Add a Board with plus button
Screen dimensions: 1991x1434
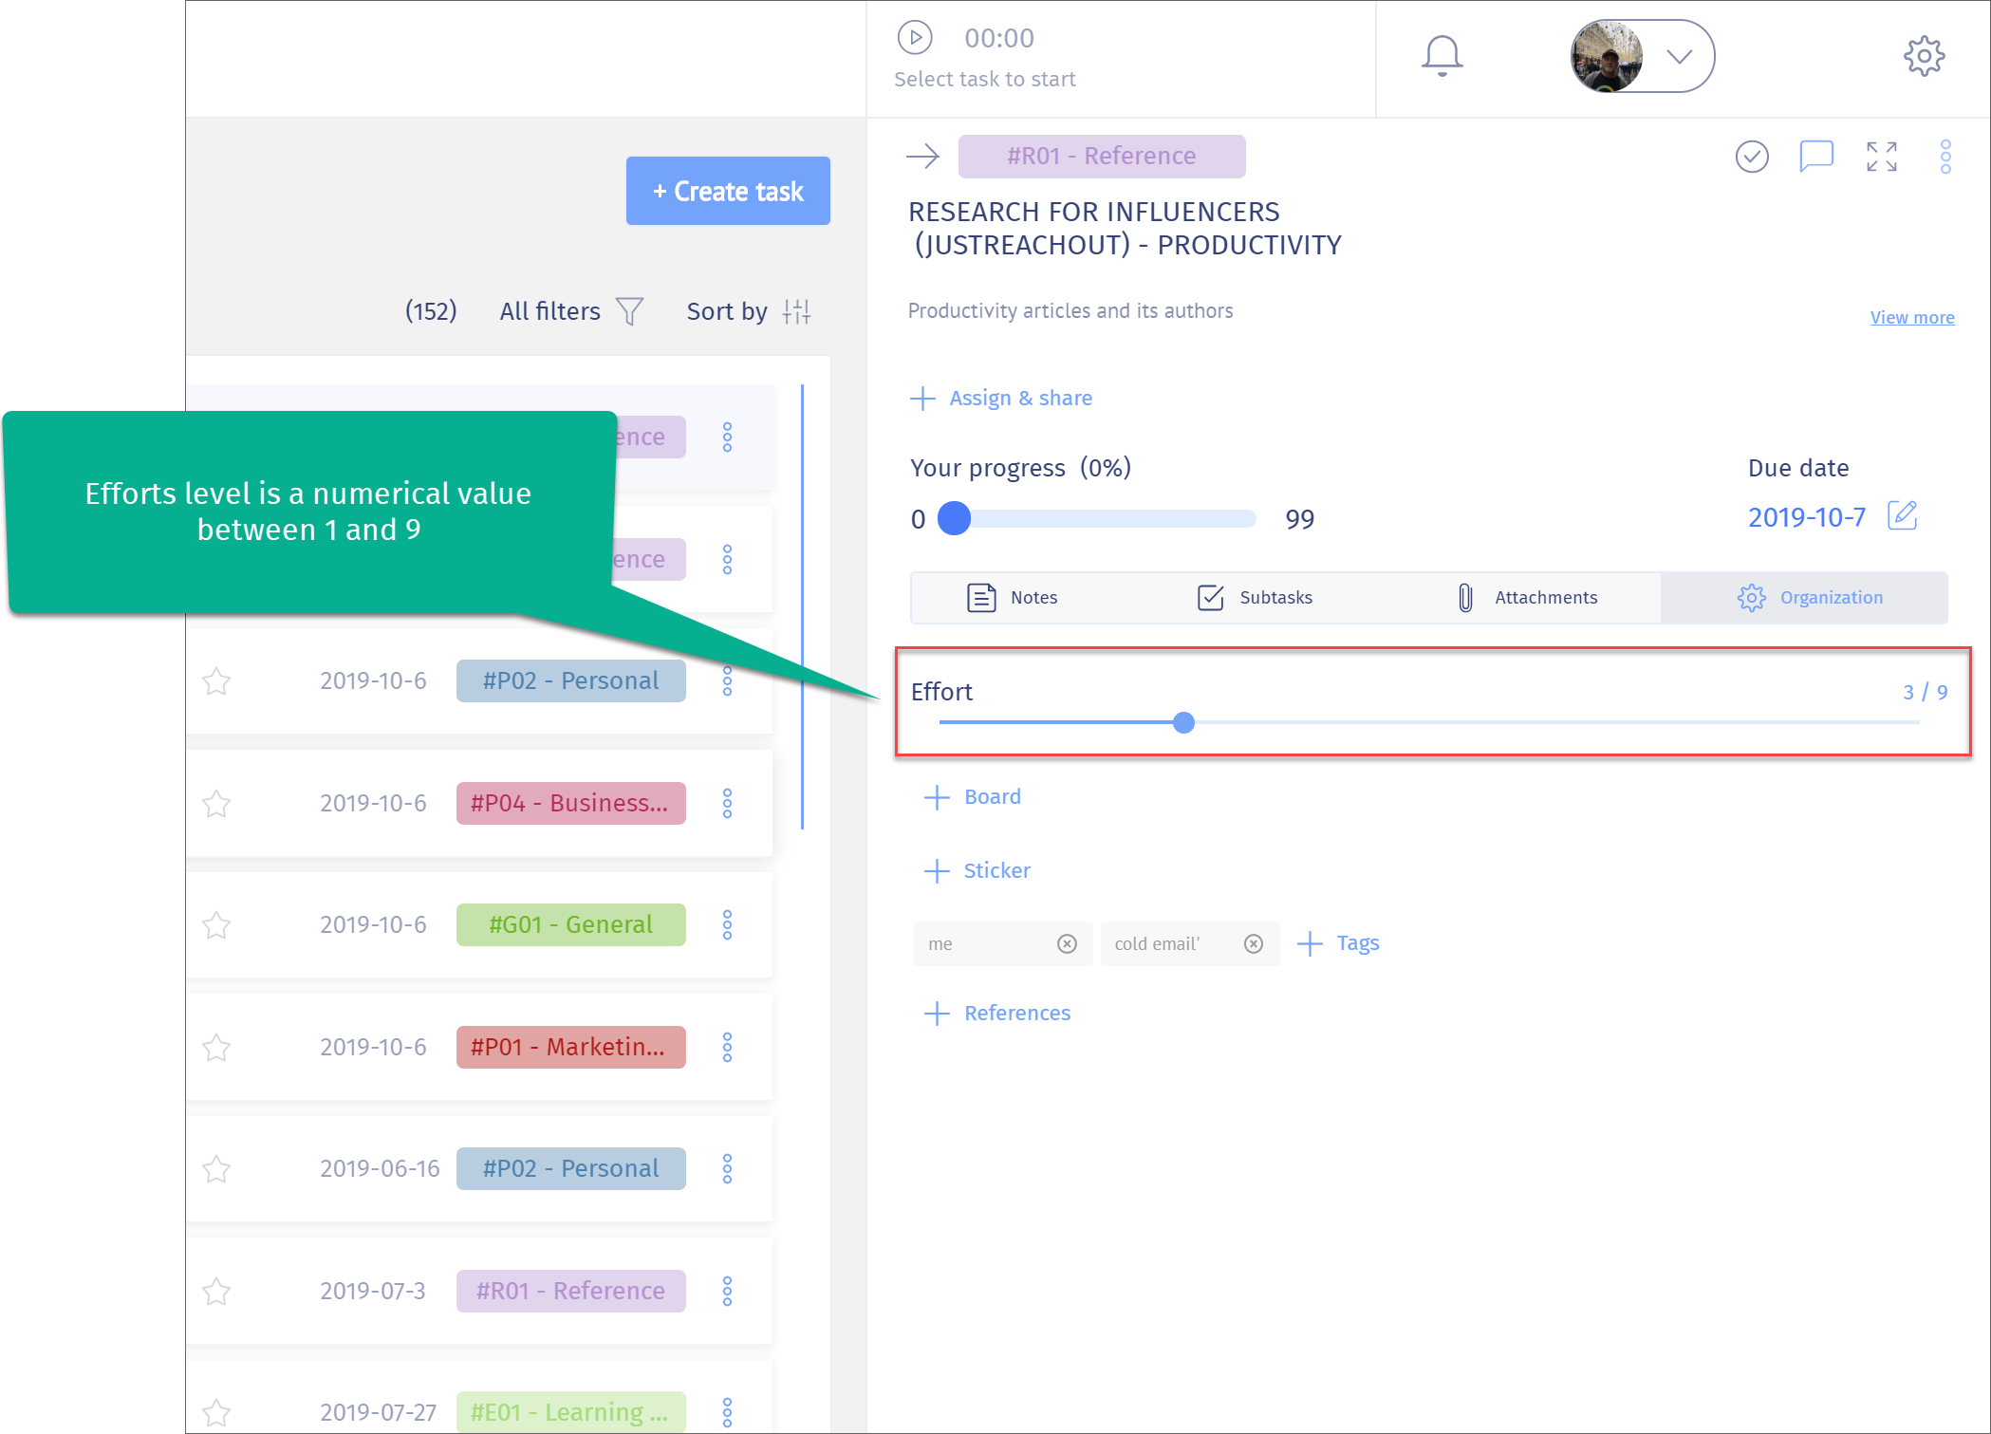pyautogui.click(x=973, y=796)
